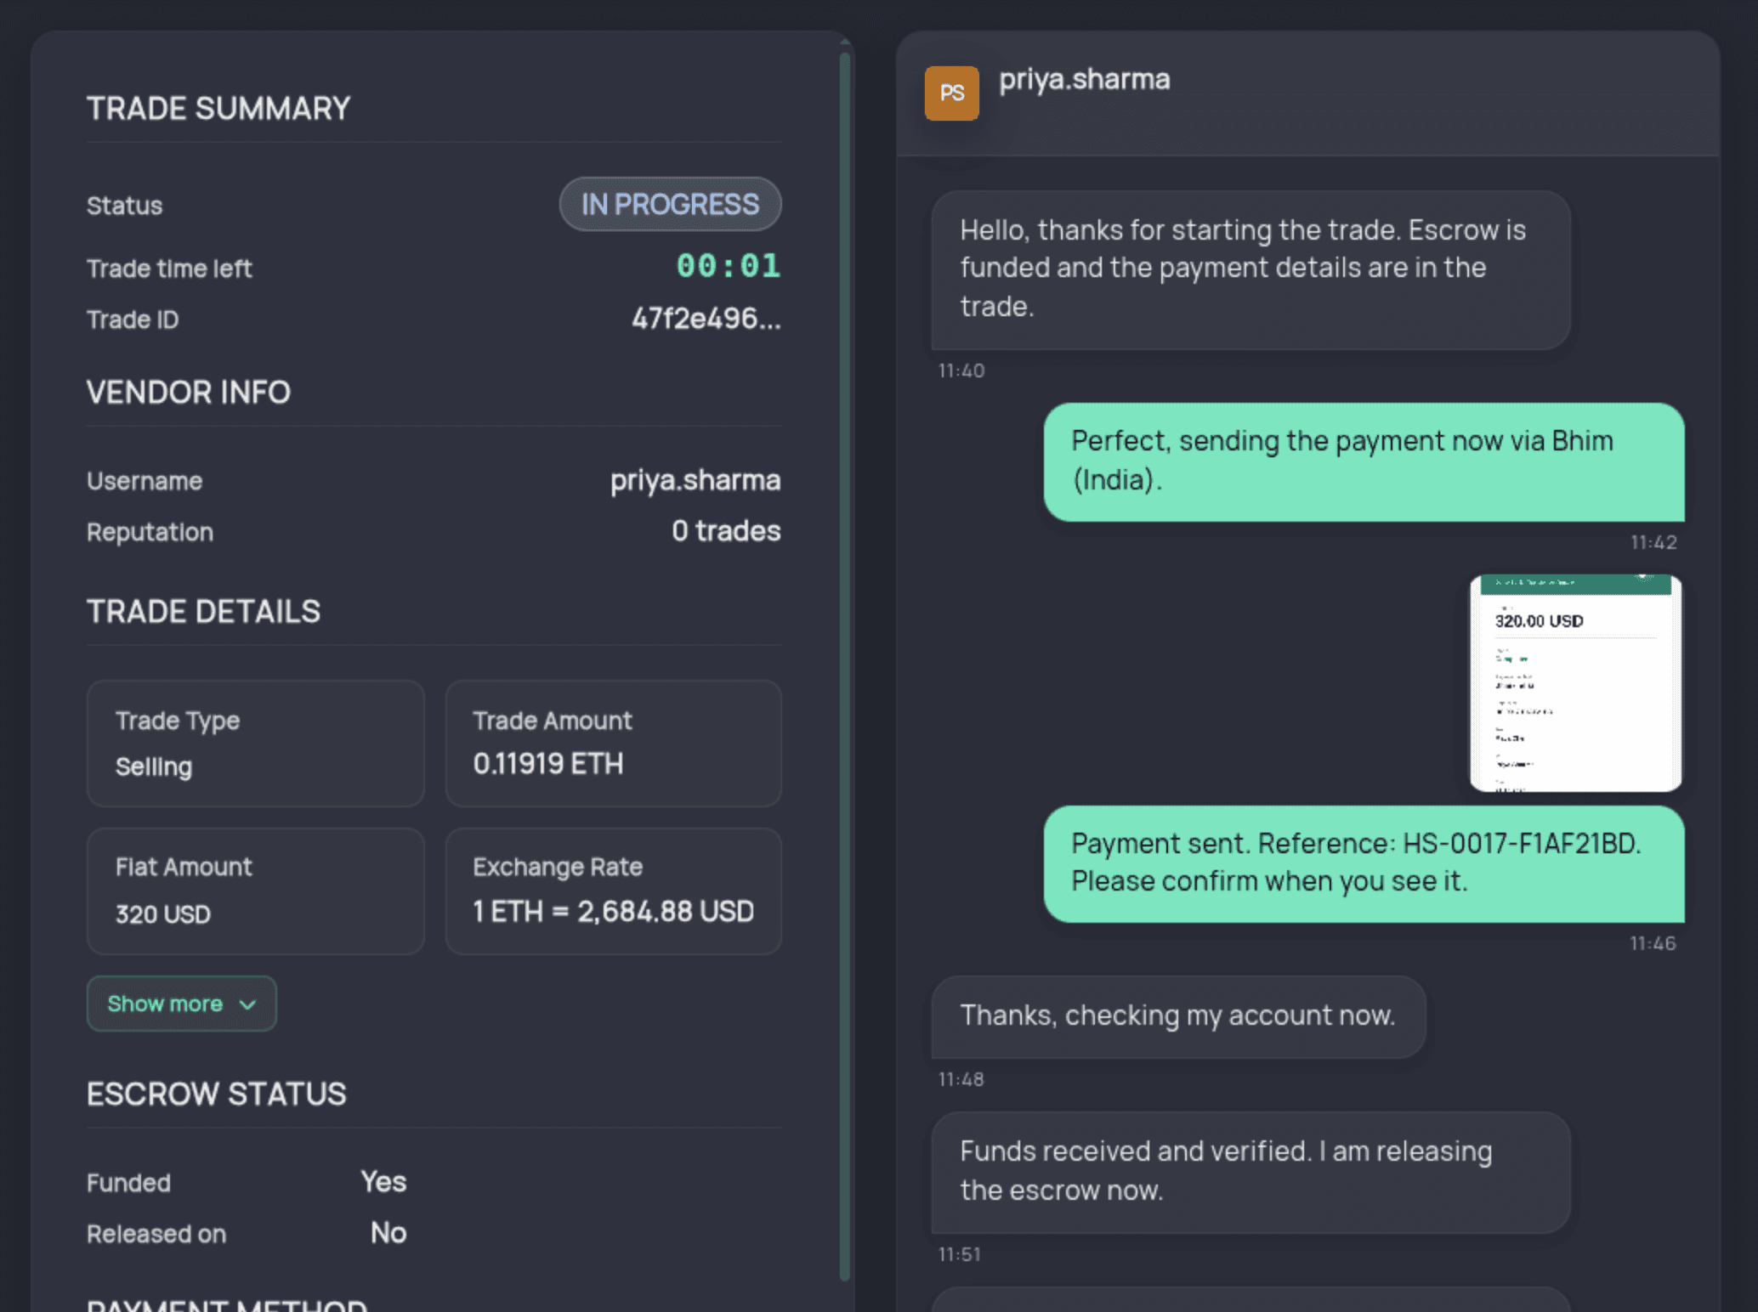Click the message 'Perfect, sending the payment now'

pyautogui.click(x=1364, y=461)
